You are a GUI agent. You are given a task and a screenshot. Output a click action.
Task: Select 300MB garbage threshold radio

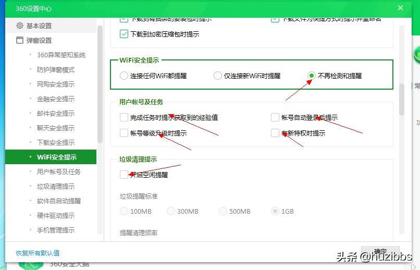point(170,211)
